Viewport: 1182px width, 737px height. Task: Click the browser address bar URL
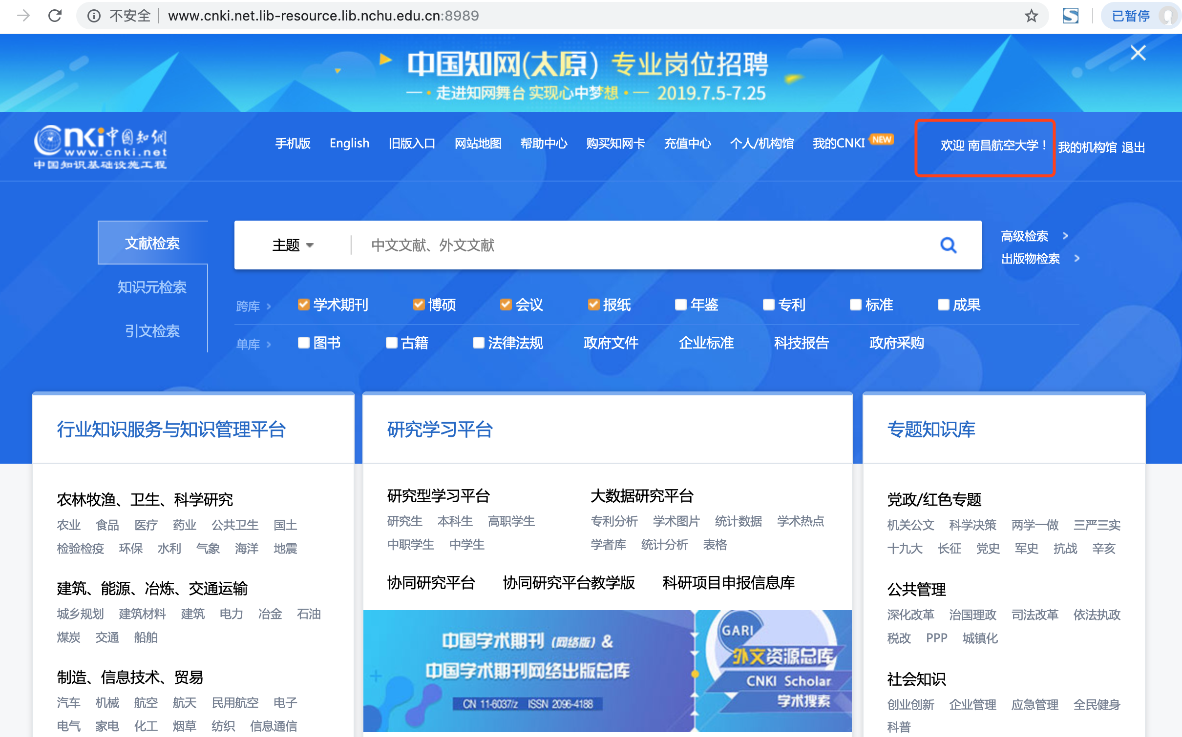[323, 16]
